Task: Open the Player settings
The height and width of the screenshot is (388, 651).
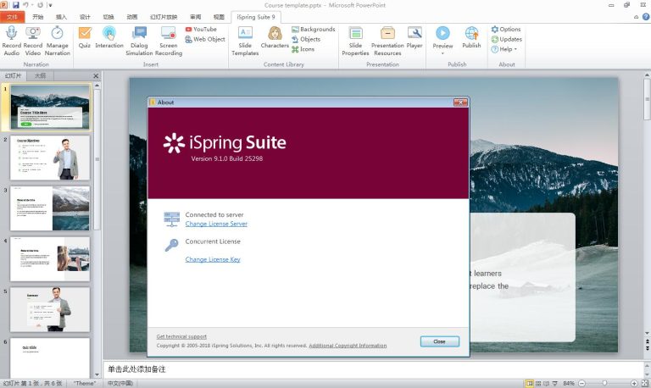Action: click(415, 37)
